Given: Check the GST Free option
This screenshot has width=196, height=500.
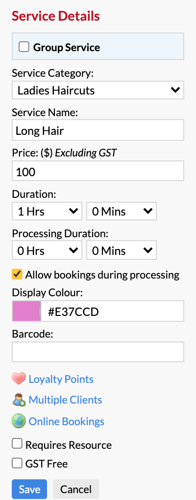Looking at the screenshot, I should [x=17, y=463].
